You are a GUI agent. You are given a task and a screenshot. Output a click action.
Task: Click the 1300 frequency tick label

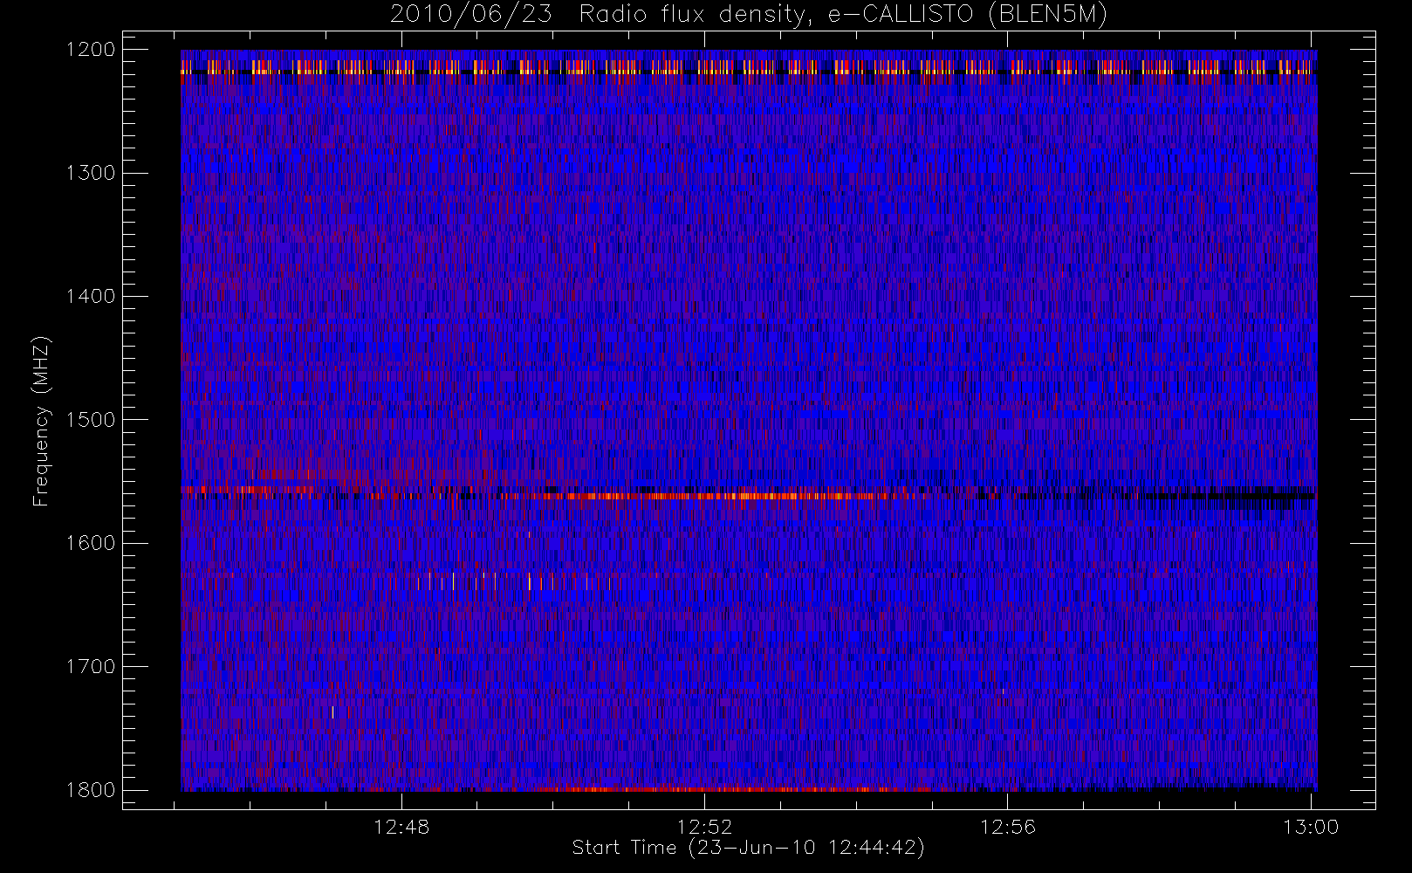(x=91, y=173)
